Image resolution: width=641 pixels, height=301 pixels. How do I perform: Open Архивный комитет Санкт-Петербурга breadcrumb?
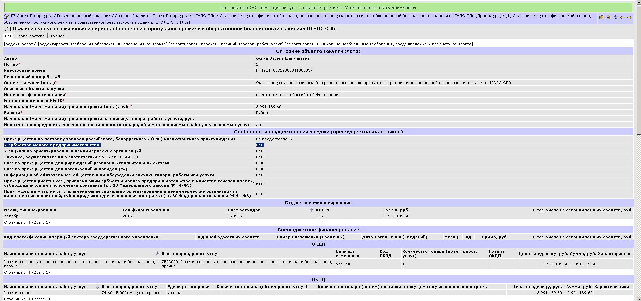click(x=151, y=16)
